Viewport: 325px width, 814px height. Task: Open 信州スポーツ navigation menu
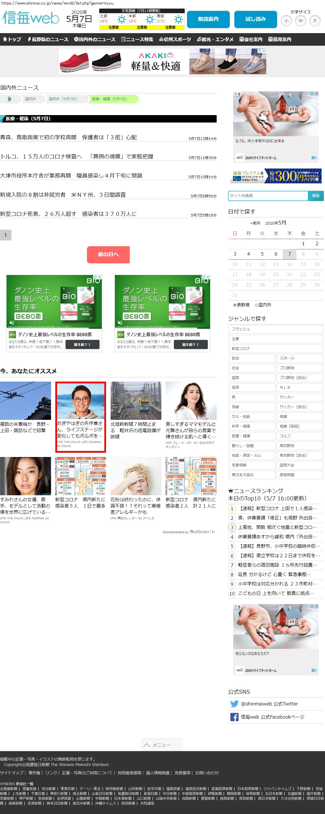click(x=175, y=39)
